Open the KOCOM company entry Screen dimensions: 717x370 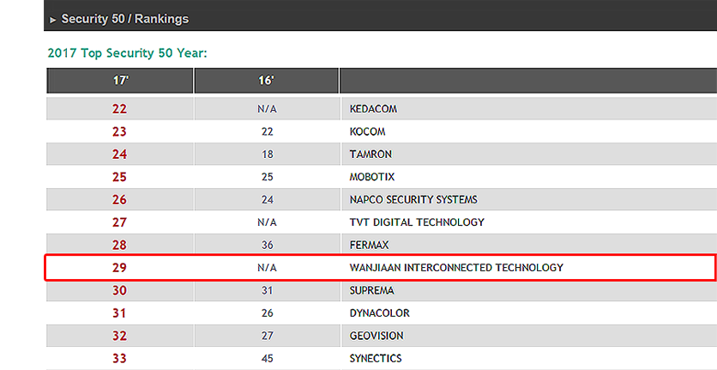point(367,132)
